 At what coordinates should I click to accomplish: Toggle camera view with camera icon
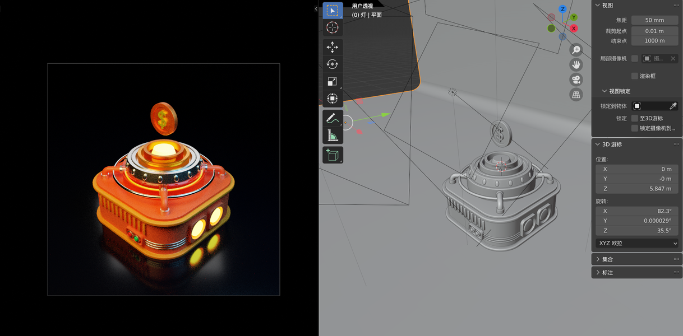tap(576, 80)
